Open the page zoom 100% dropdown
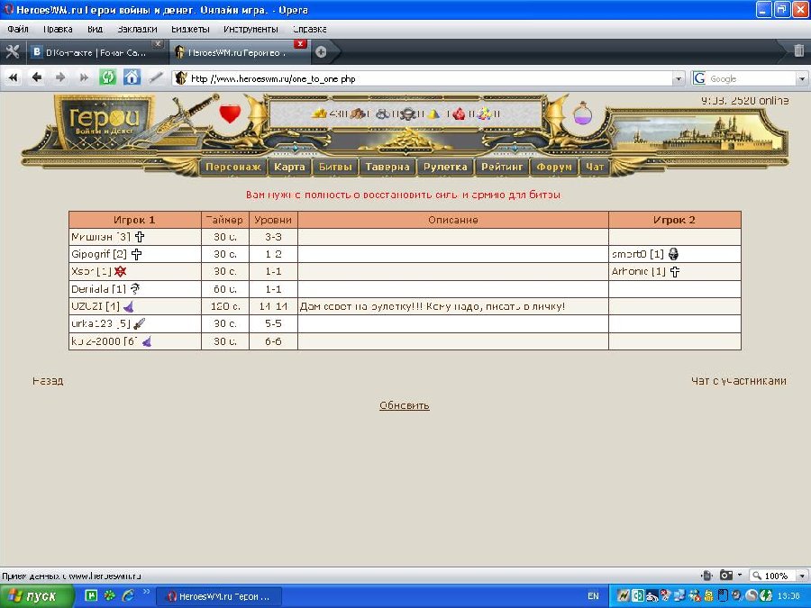This screenshot has height=608, width=811. click(x=802, y=576)
